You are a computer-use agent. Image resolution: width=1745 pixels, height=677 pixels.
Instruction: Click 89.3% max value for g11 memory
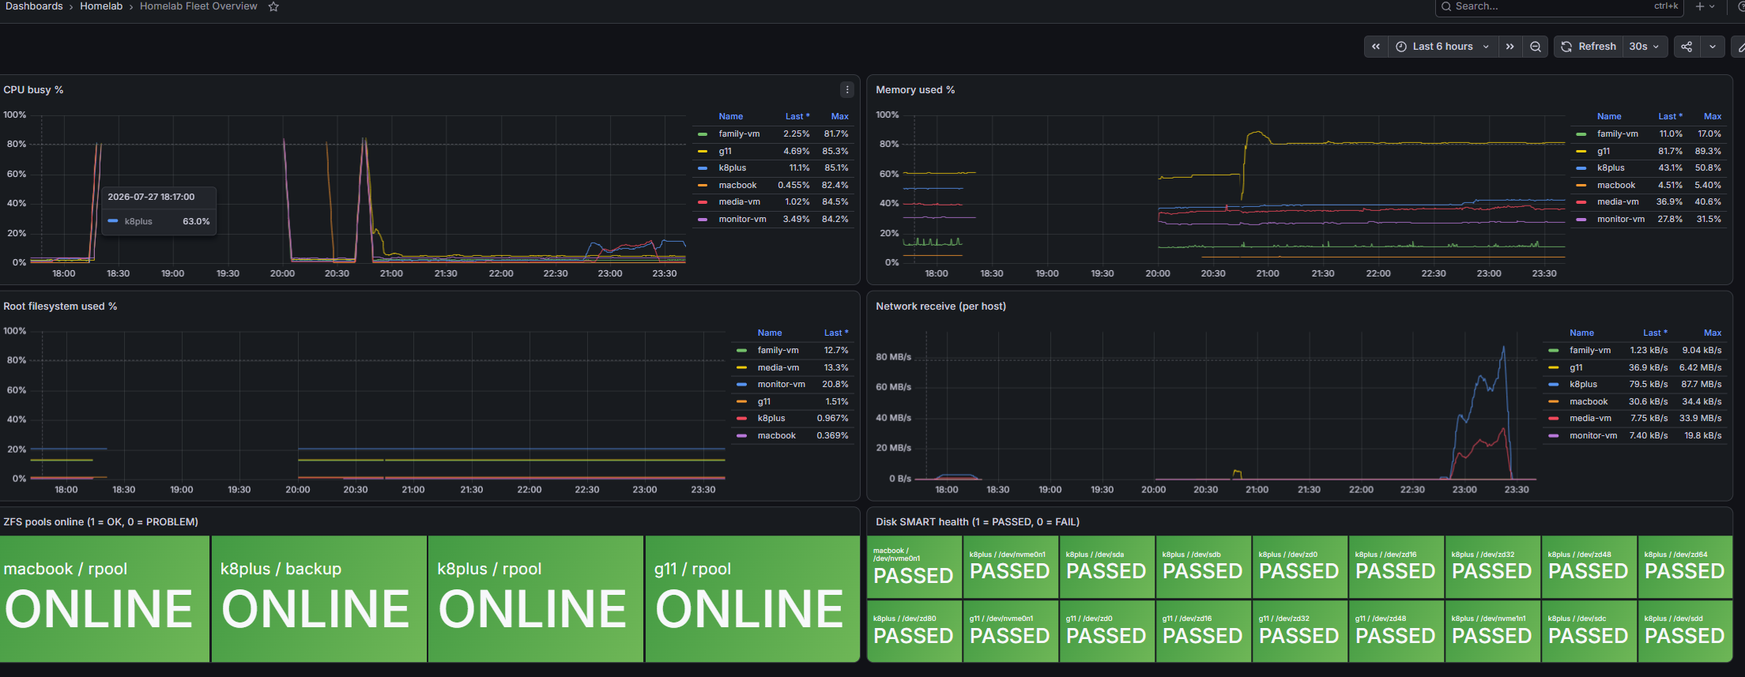tap(1708, 151)
